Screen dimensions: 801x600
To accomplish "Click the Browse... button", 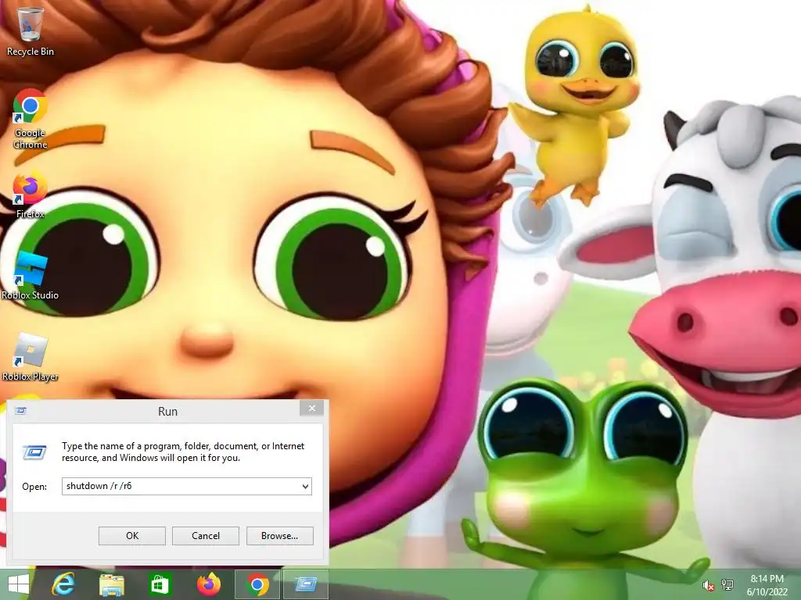I will (x=279, y=536).
